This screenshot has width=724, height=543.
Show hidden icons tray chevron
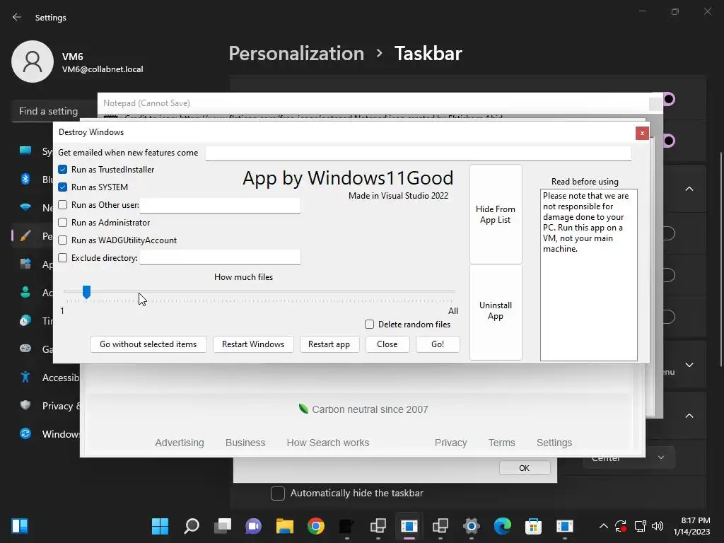pos(604,526)
